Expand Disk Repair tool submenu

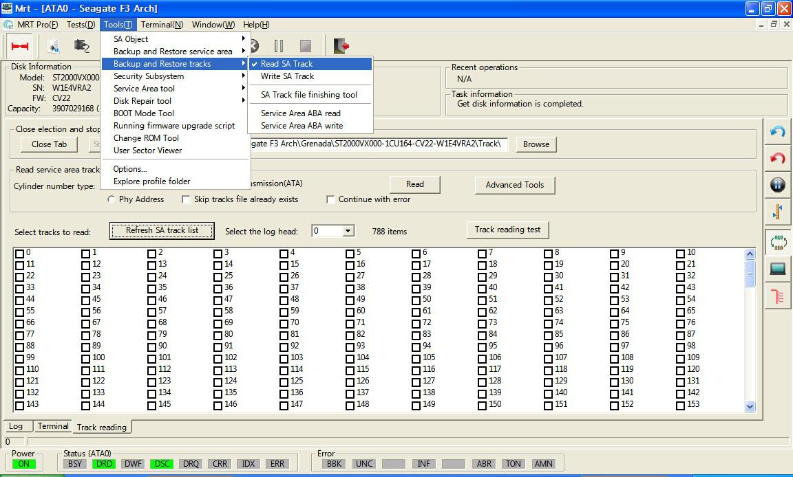click(175, 101)
